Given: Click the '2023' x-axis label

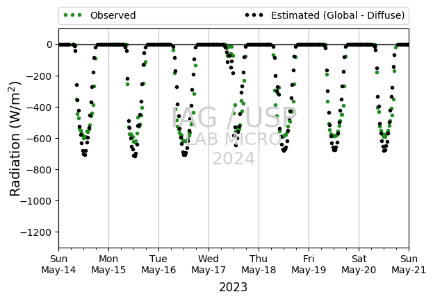Looking at the screenshot, I should click(x=234, y=287).
